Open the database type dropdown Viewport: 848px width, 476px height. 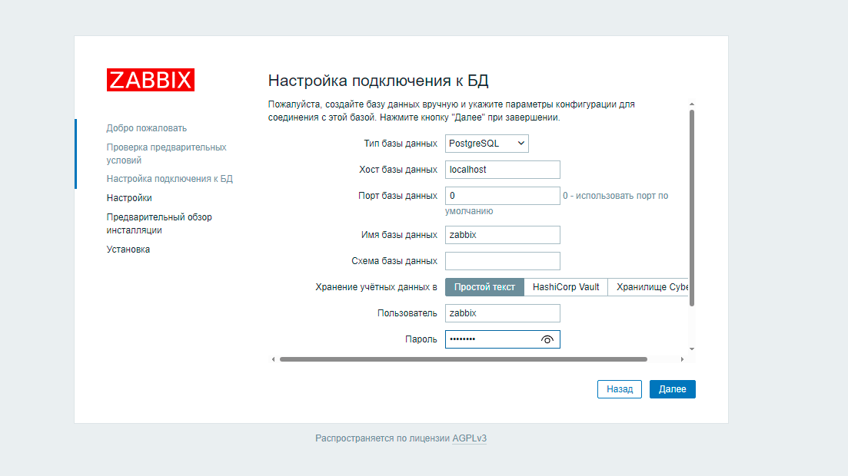tap(487, 144)
